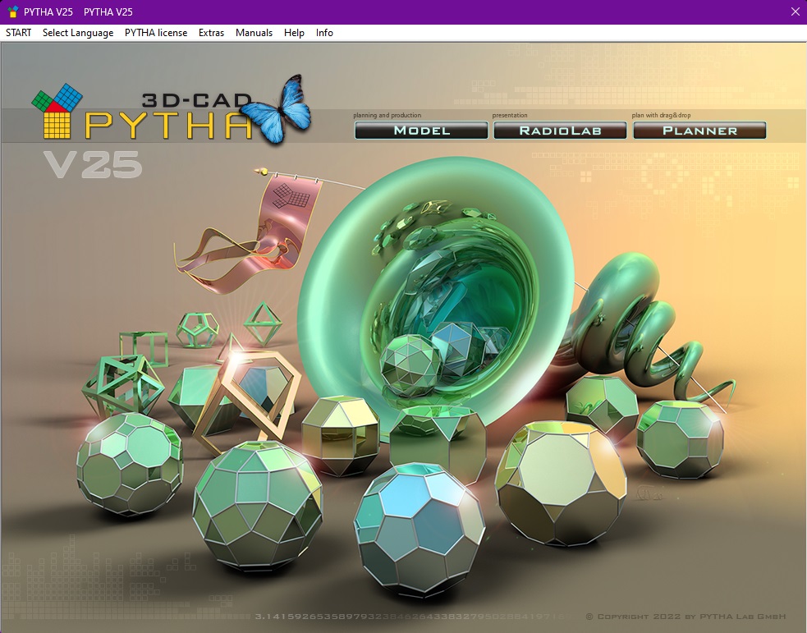Launch the RadioLab presentation module

click(561, 131)
